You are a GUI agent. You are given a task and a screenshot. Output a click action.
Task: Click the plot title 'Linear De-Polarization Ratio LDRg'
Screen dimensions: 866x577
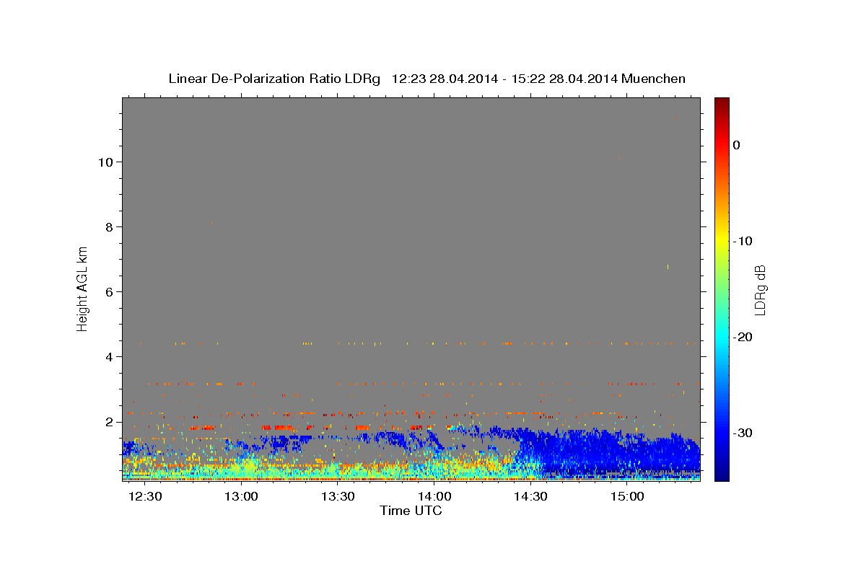274,79
